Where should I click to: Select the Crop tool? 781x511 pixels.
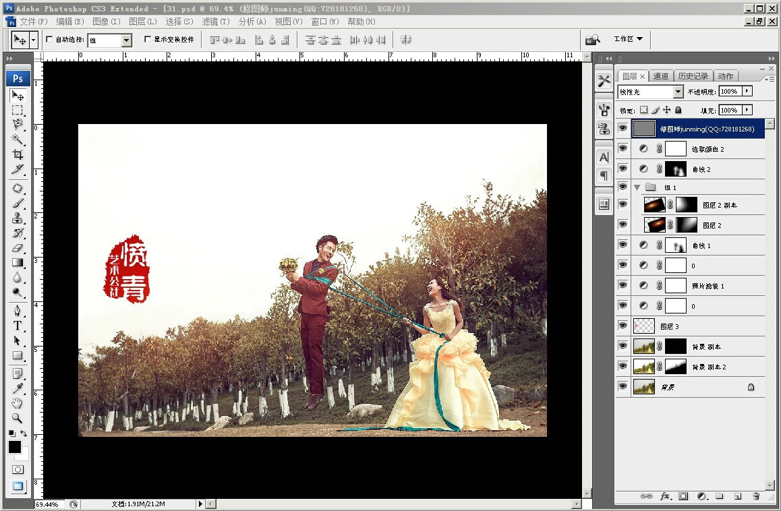point(18,154)
